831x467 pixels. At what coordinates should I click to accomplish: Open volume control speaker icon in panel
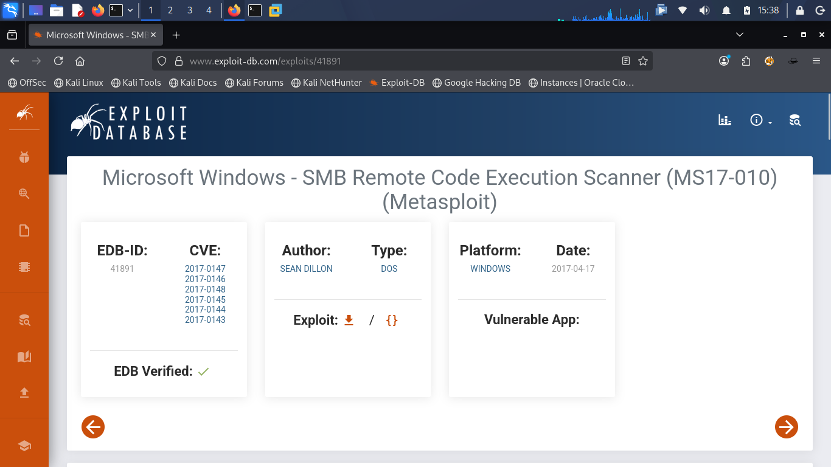704,10
